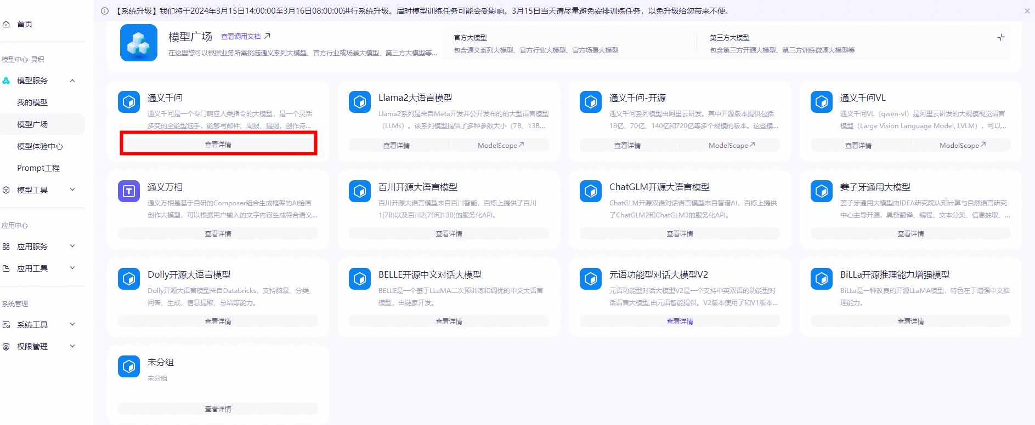This screenshot has width=1035, height=425.
Task: Click the ChatGLM开源大语言模型 card title
Action: click(659, 187)
